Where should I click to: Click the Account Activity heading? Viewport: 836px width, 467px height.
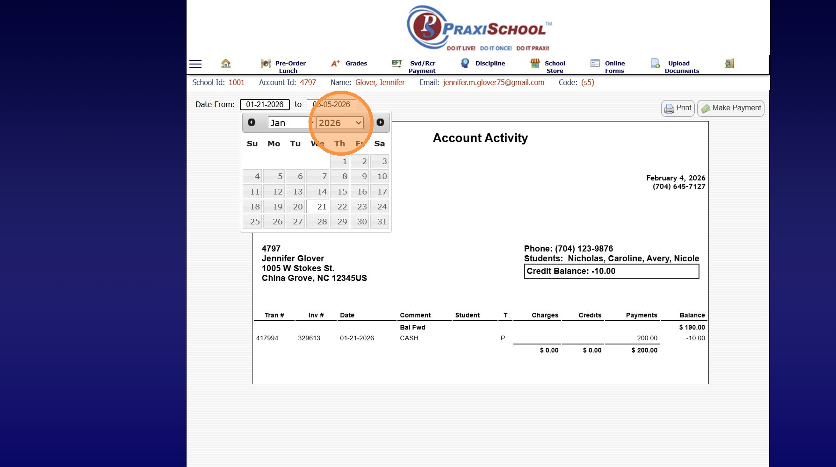480,138
